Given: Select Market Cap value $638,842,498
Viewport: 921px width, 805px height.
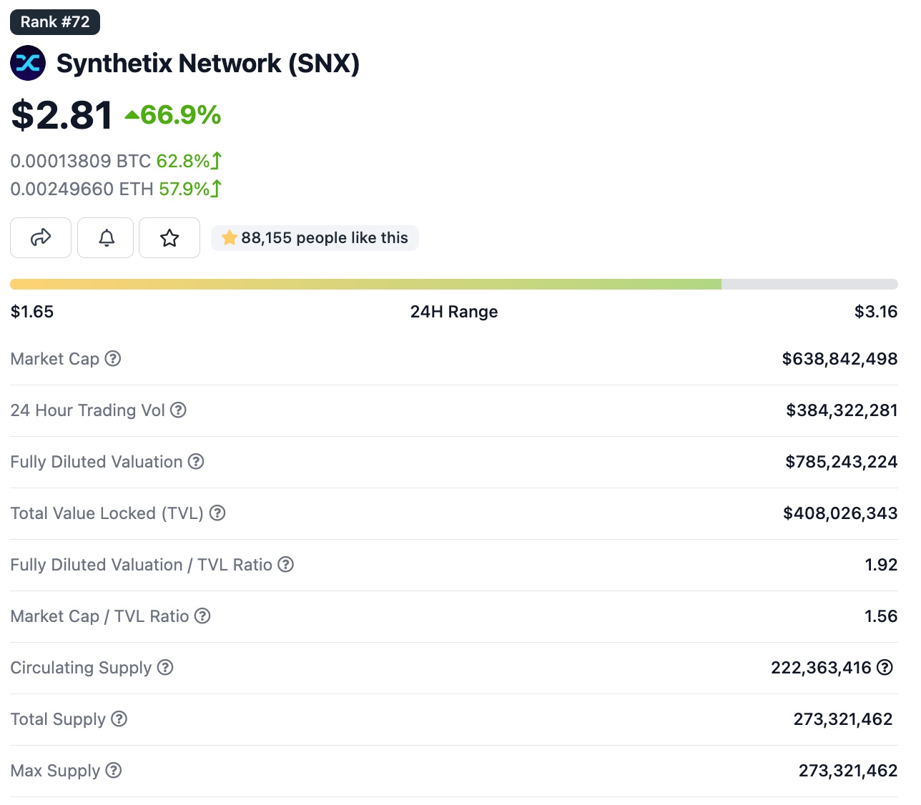Looking at the screenshot, I should tap(839, 358).
